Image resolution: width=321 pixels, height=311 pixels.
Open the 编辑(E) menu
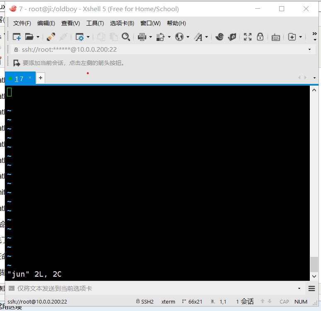[46, 23]
